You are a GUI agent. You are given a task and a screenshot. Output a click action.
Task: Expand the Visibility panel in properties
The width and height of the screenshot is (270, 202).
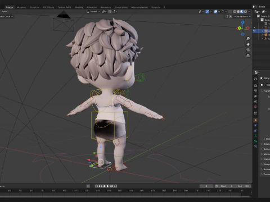coord(262,159)
